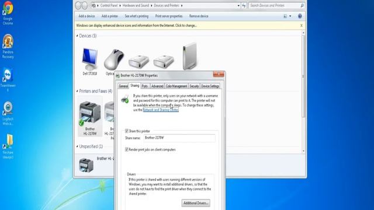Click the Forward navigation button
The width and height of the screenshot is (374, 210).
(85, 5)
